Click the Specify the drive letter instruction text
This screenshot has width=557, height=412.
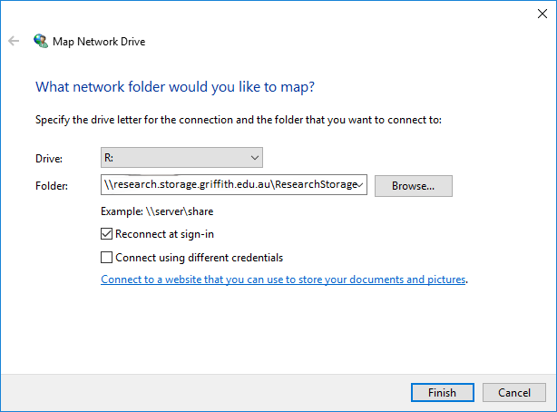238,119
